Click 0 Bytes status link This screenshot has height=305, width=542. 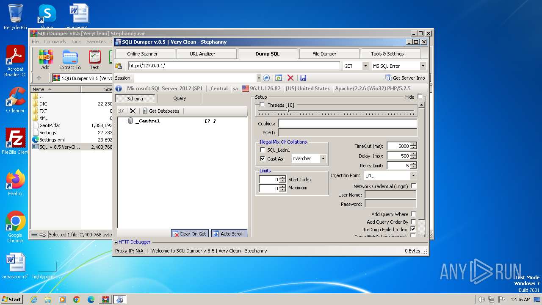[412, 251]
